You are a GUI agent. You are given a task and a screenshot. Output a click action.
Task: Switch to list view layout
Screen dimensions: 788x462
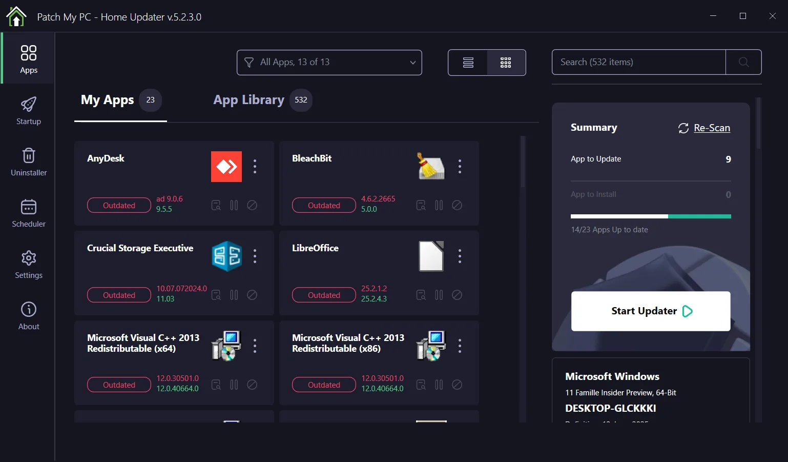[467, 62]
